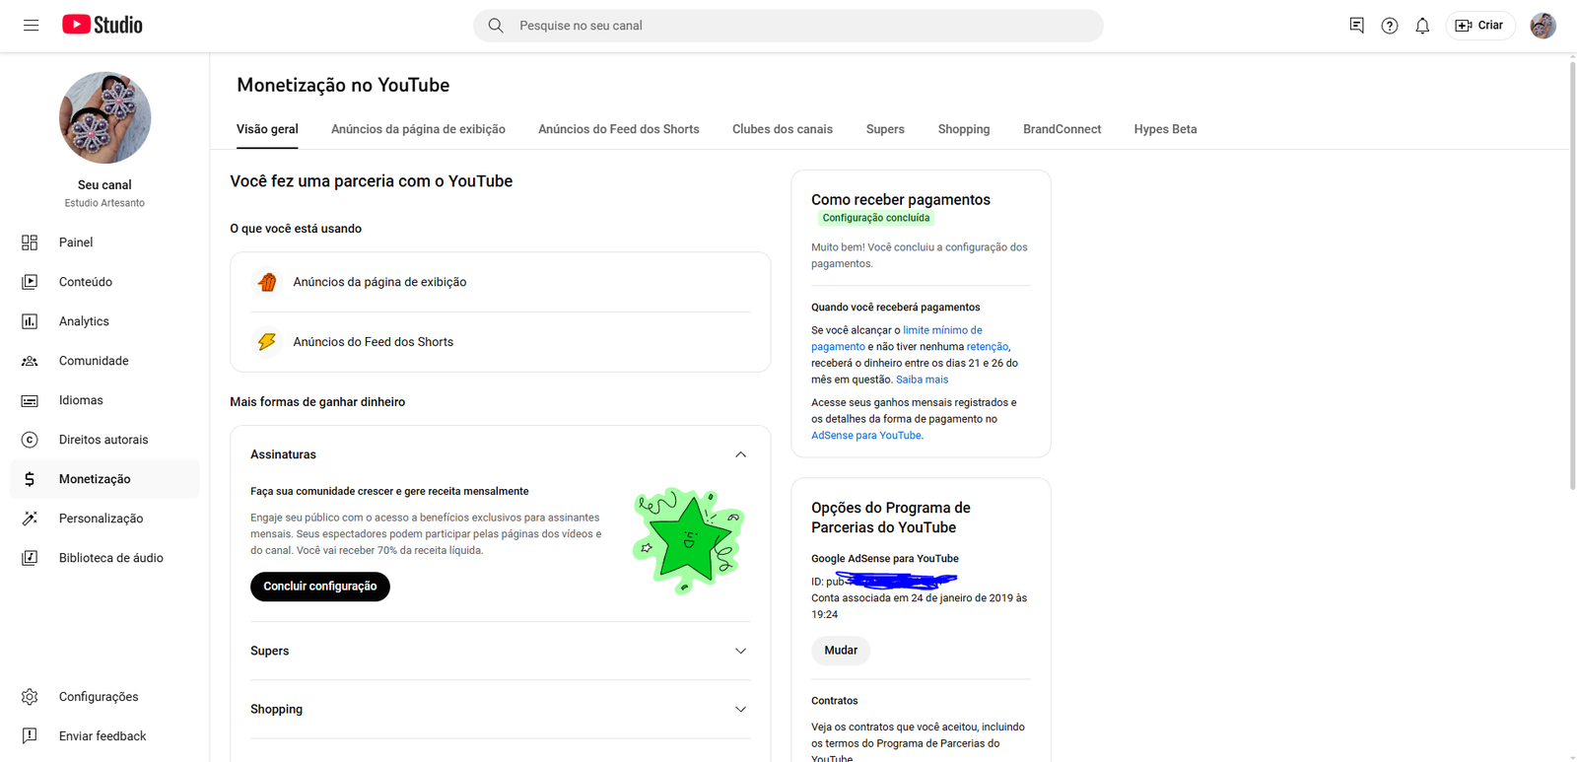
Task: Switch to Anúncios do Feed dos Shorts tab
Action: pyautogui.click(x=619, y=129)
